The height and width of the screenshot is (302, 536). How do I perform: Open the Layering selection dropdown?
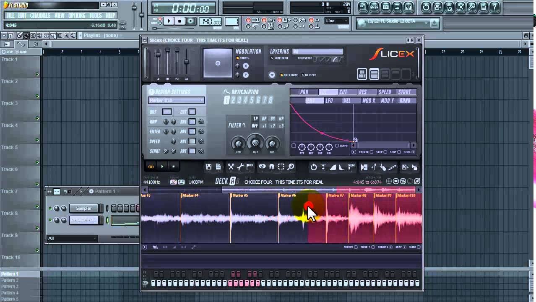317,52
